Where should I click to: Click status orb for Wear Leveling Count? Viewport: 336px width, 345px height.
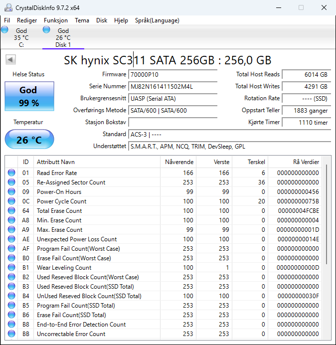point(11,267)
